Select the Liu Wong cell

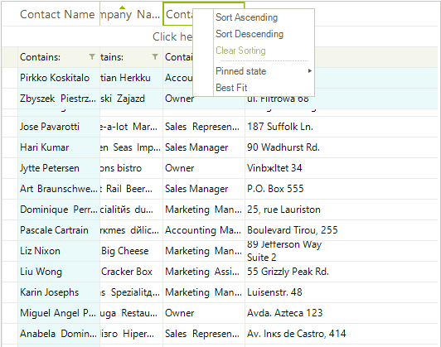pos(59,272)
